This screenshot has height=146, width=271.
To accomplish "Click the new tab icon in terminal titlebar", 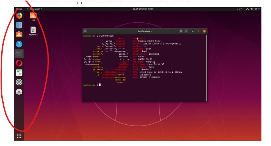I will click(85, 31).
